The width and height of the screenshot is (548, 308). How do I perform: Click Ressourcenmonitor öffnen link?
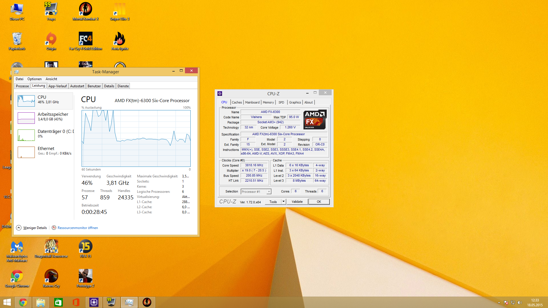(x=77, y=228)
